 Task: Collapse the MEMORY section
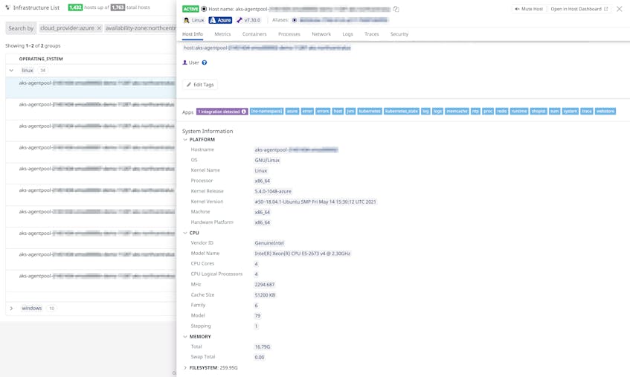pos(185,336)
